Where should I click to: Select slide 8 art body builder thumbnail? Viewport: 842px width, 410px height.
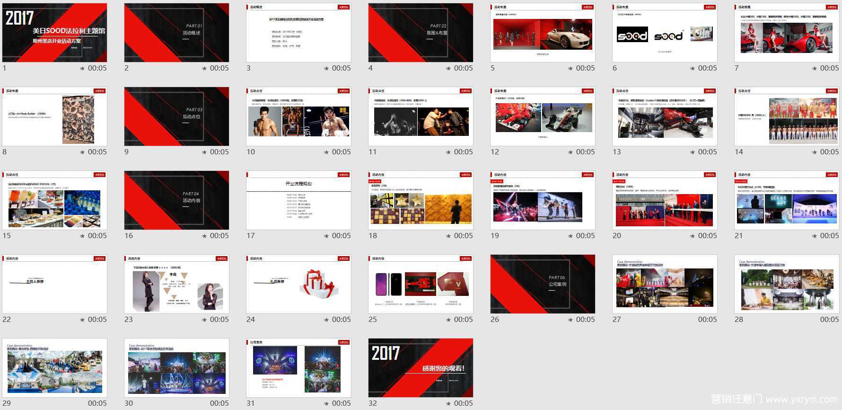(55, 116)
